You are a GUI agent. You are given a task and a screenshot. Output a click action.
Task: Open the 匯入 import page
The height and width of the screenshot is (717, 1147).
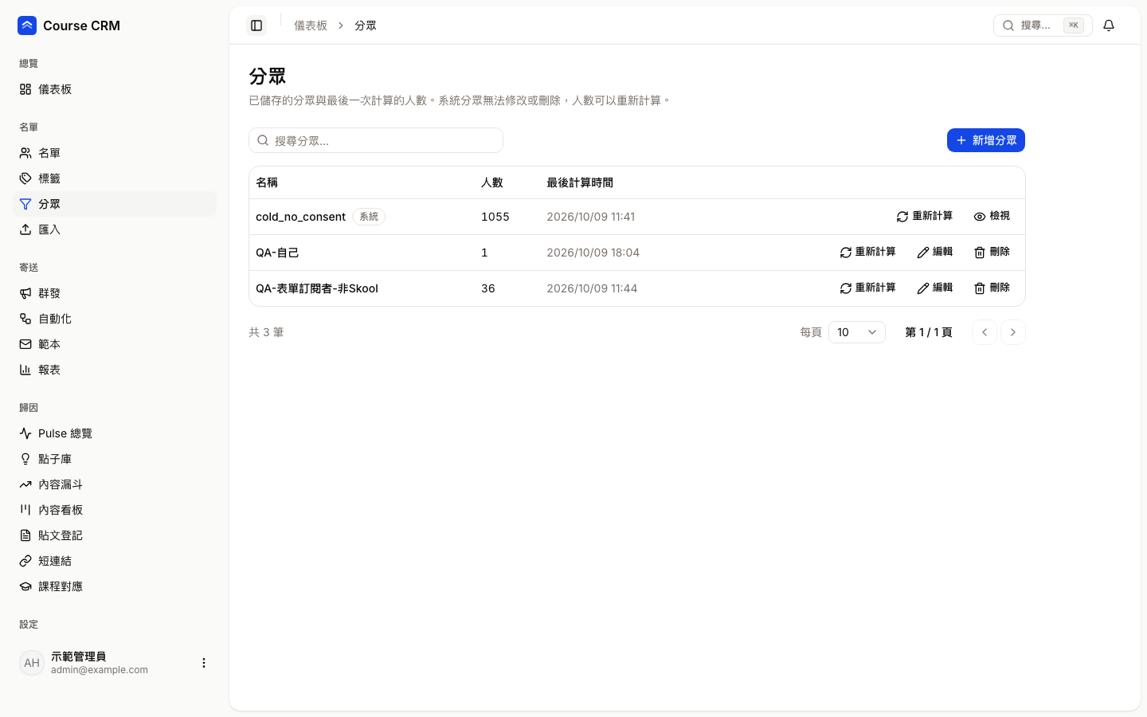115,229
